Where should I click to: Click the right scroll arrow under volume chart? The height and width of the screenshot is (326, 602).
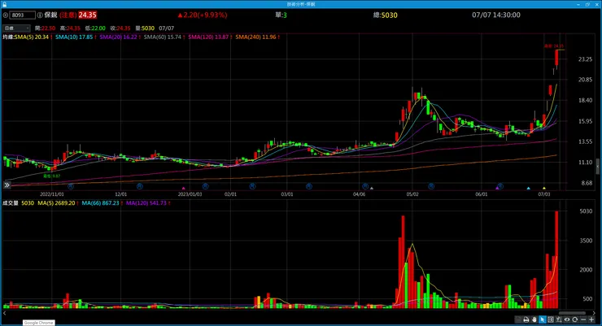(x=595, y=313)
